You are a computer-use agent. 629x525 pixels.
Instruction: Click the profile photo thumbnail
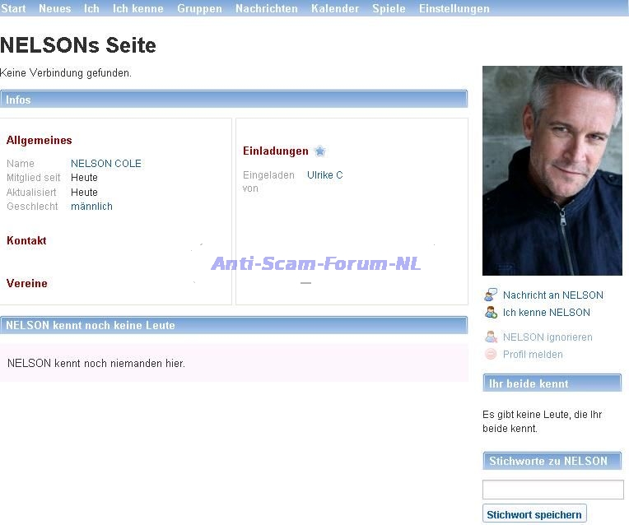pos(552,170)
